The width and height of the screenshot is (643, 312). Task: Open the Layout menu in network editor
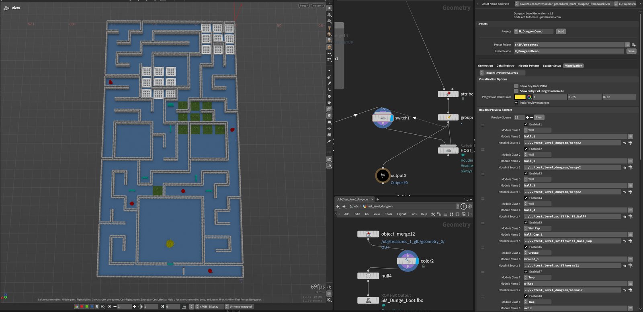click(401, 214)
